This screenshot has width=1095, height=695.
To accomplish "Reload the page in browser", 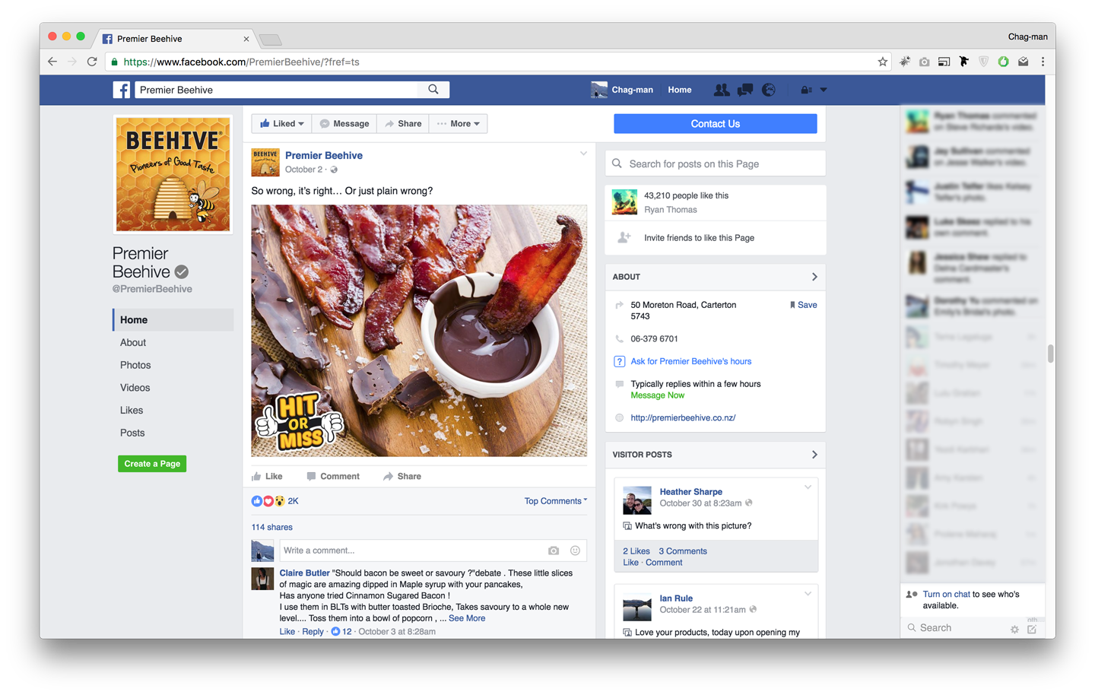I will (x=92, y=62).
